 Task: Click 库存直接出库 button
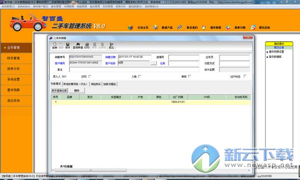point(59,90)
